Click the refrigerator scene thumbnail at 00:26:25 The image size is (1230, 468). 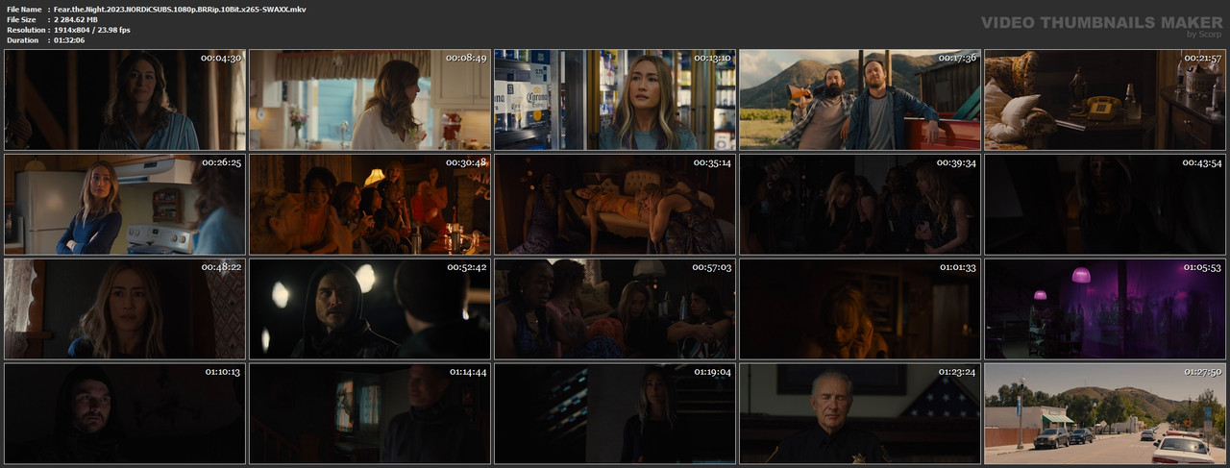coord(124,204)
